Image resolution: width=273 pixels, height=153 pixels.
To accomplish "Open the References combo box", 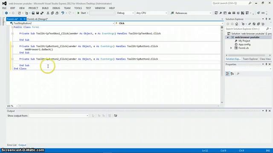I will [x=193, y=13].
